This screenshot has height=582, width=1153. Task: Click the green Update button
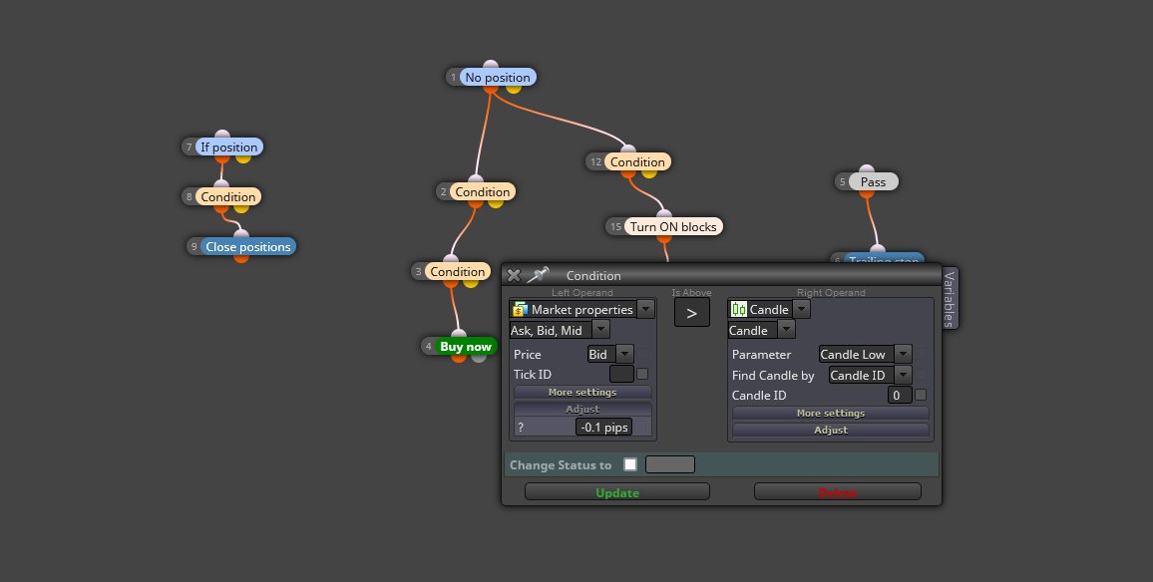[x=617, y=491]
